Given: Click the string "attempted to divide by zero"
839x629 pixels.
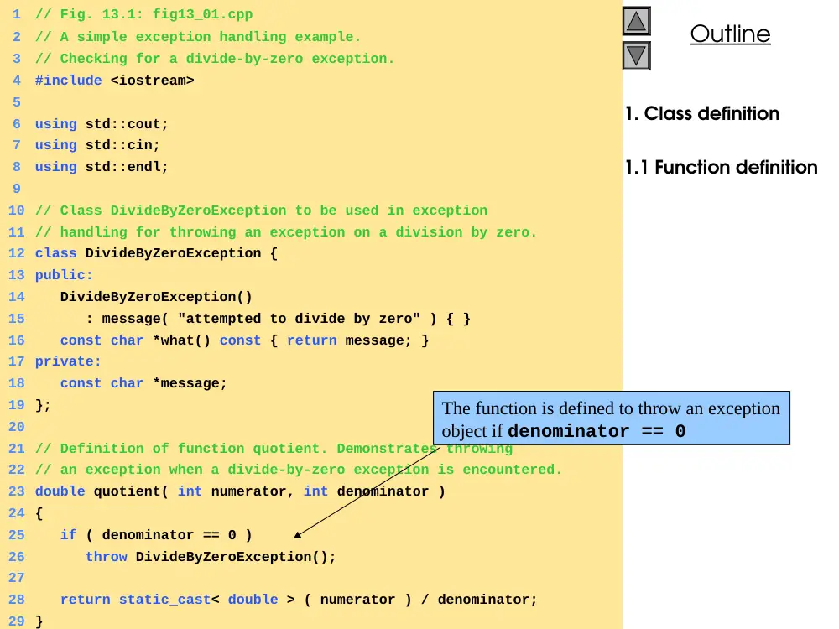Looking at the screenshot, I should coord(300,318).
